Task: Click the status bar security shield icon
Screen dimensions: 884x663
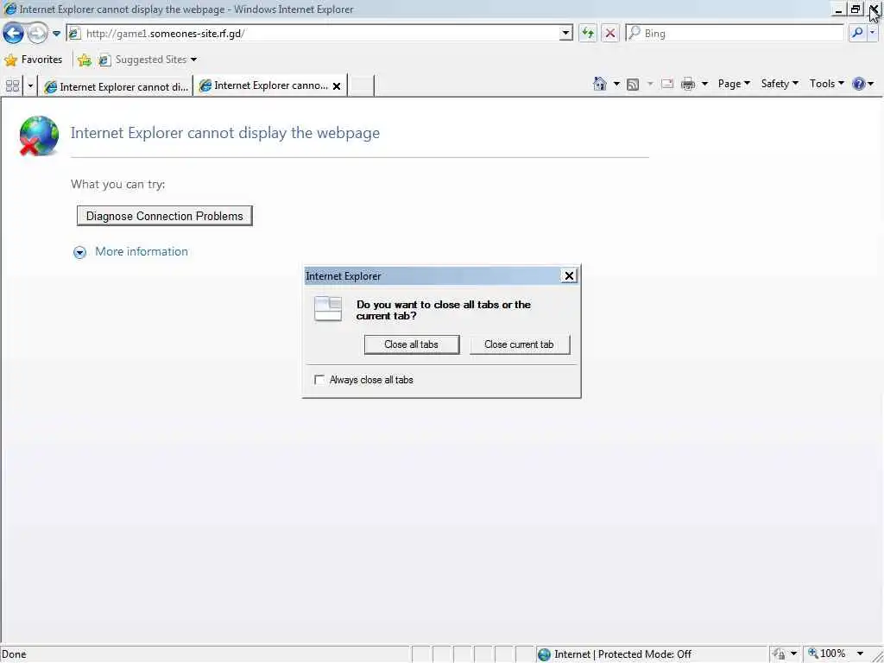Action: (779, 654)
